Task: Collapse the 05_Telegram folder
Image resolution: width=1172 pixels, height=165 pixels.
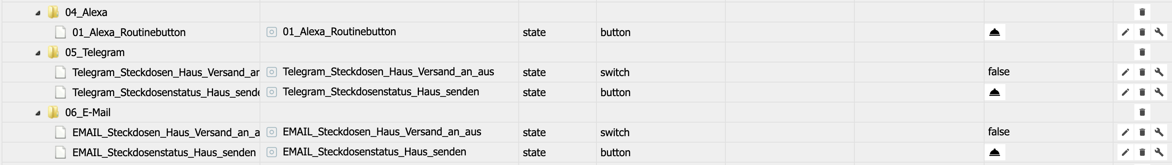Action: [x=38, y=53]
